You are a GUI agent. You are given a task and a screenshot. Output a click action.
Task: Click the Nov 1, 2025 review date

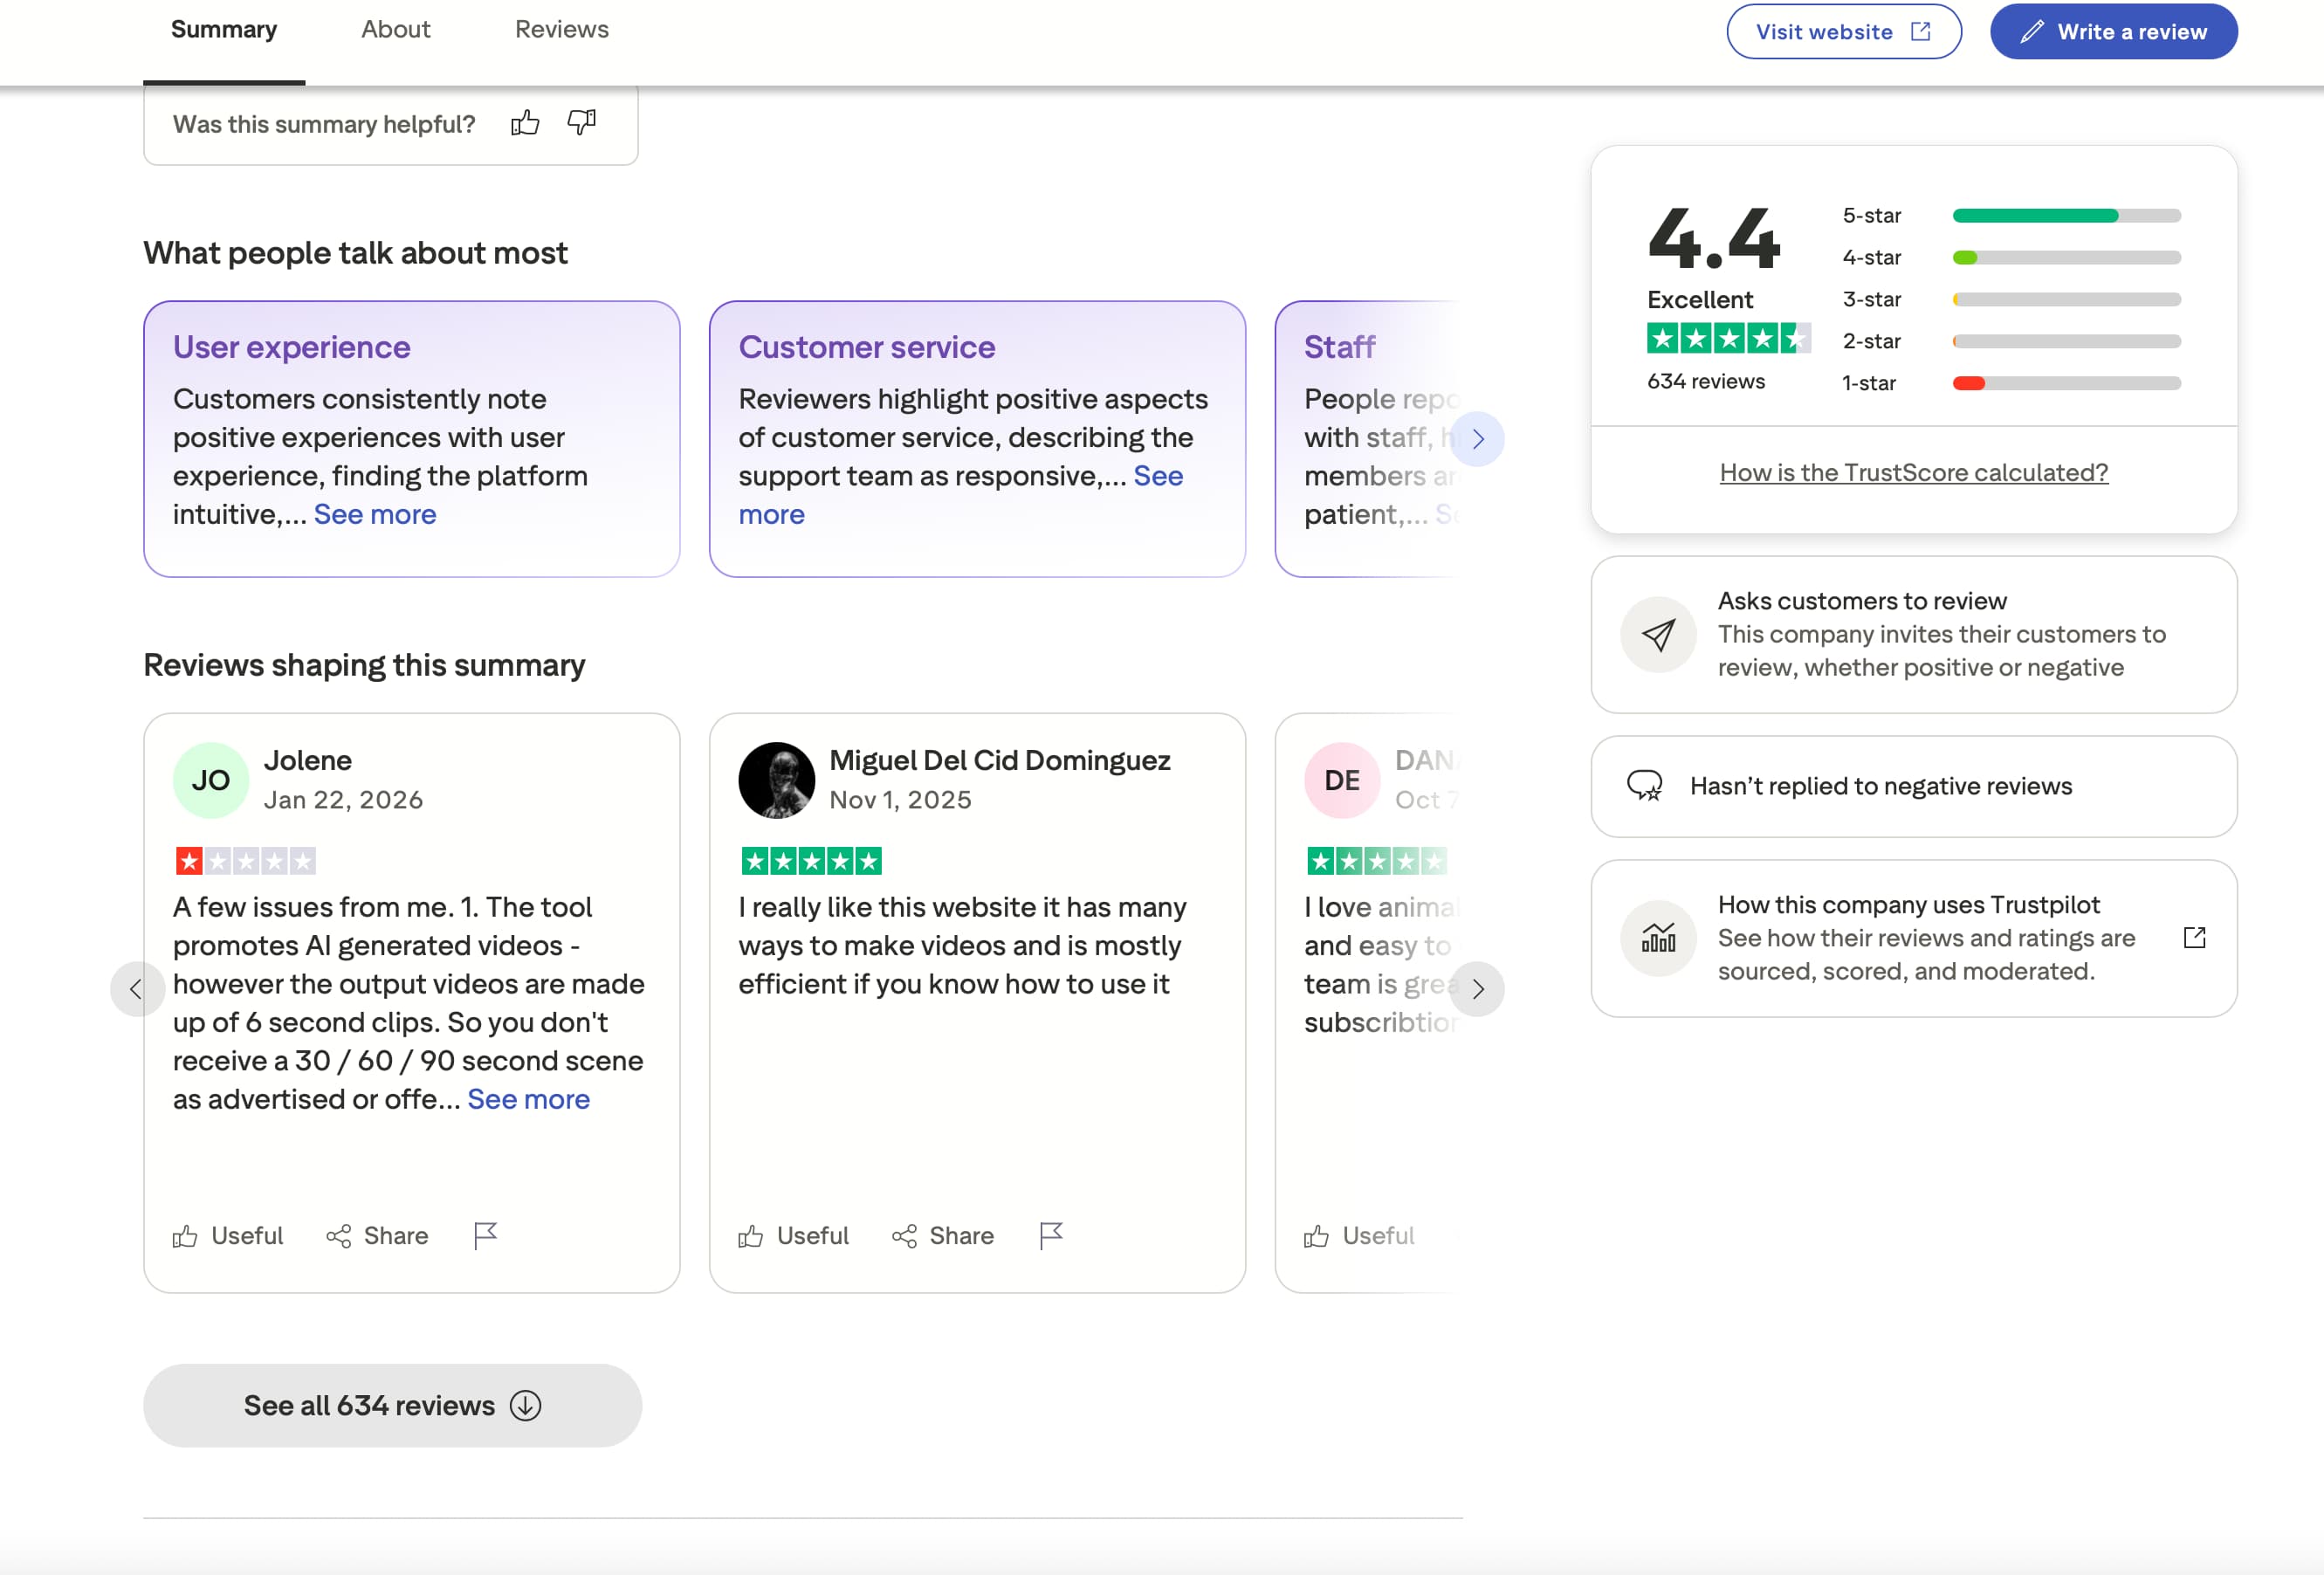pos(901,800)
